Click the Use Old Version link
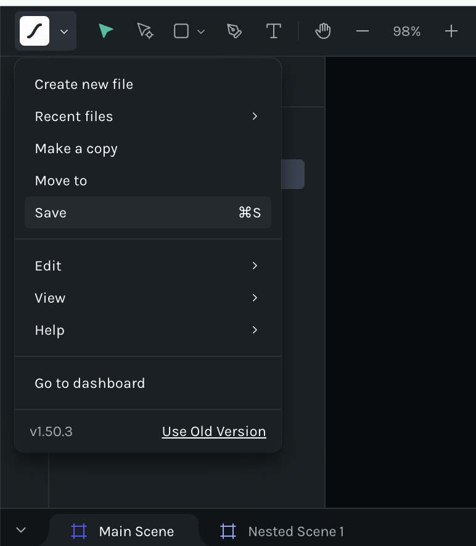Viewport: 476px width, 546px height. pos(214,431)
